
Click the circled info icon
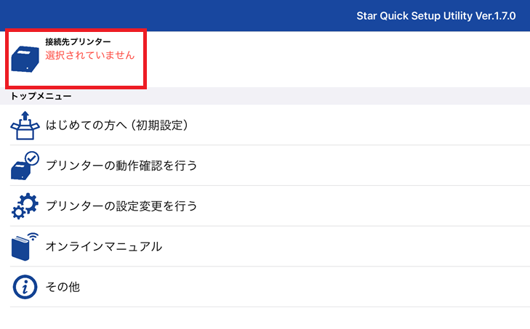tap(25, 287)
